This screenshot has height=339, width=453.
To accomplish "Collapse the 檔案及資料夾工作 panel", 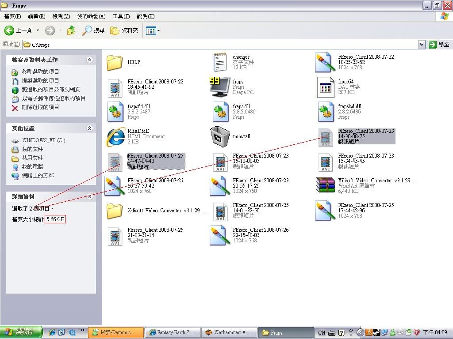I will click(x=89, y=60).
